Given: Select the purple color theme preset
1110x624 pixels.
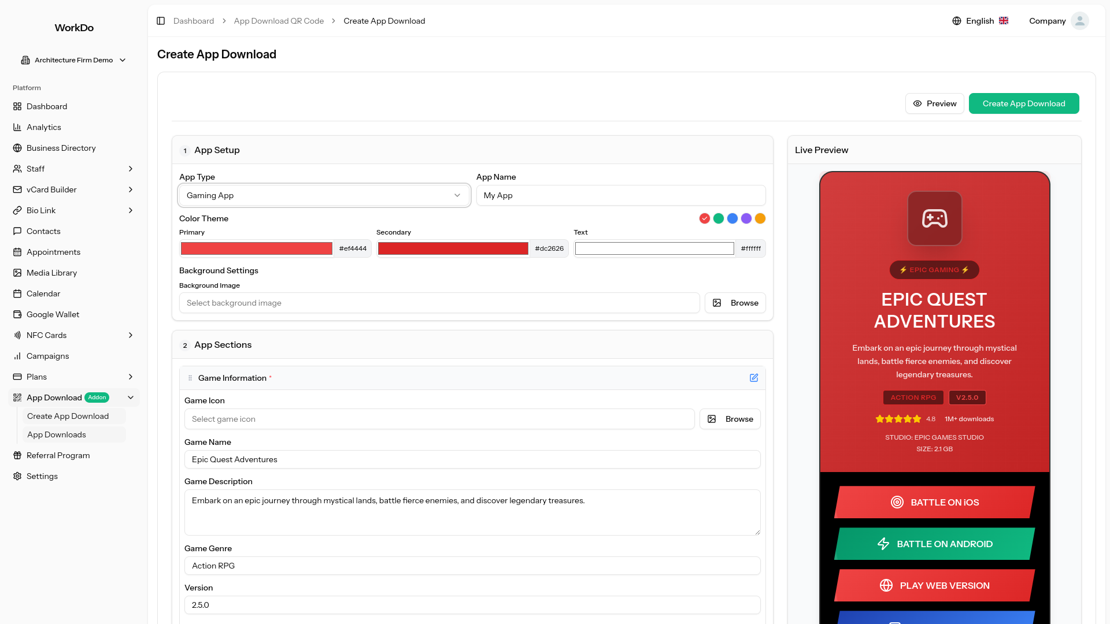Looking at the screenshot, I should (x=746, y=218).
